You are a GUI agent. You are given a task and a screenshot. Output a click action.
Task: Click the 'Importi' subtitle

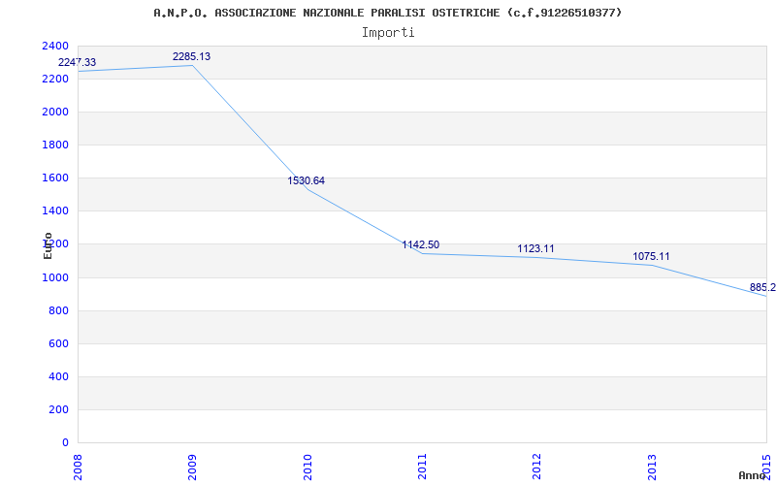(x=388, y=33)
